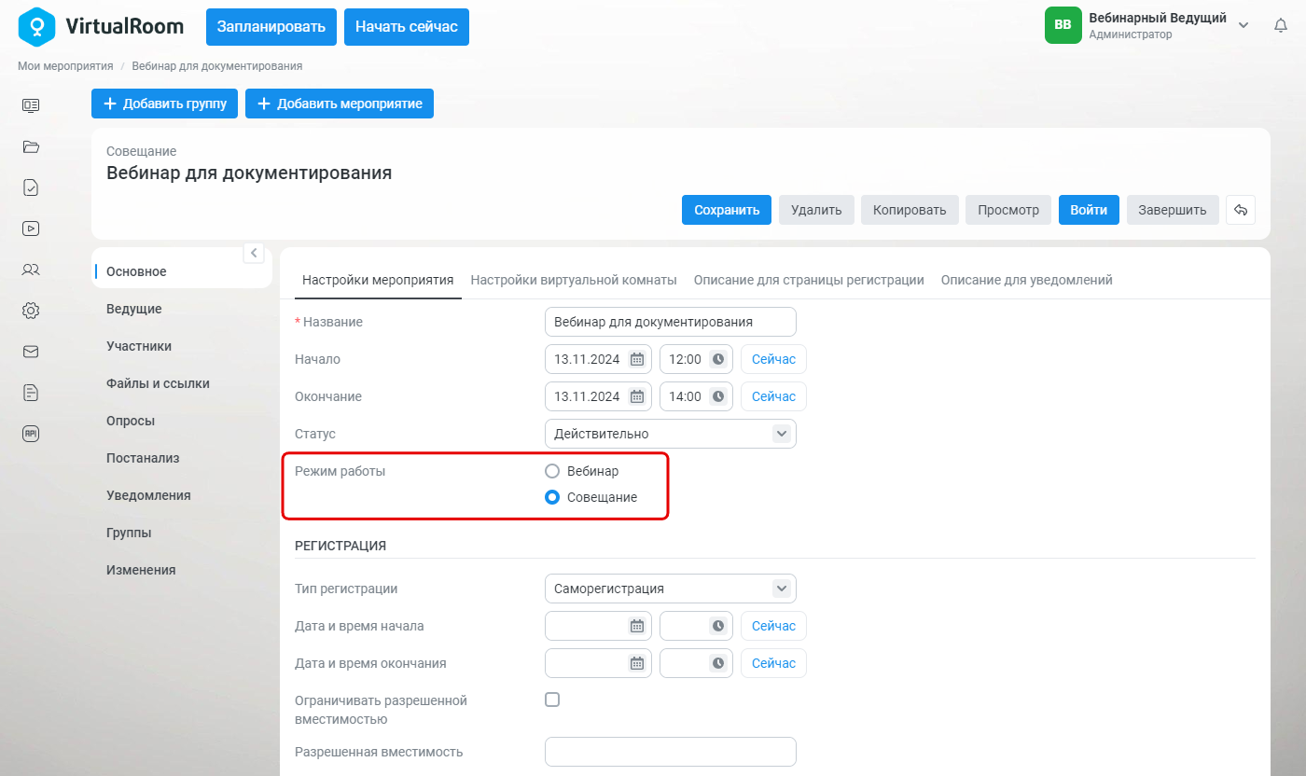Screen dimensions: 1306x776
Task: Click the Запланировать button
Action: tap(271, 27)
